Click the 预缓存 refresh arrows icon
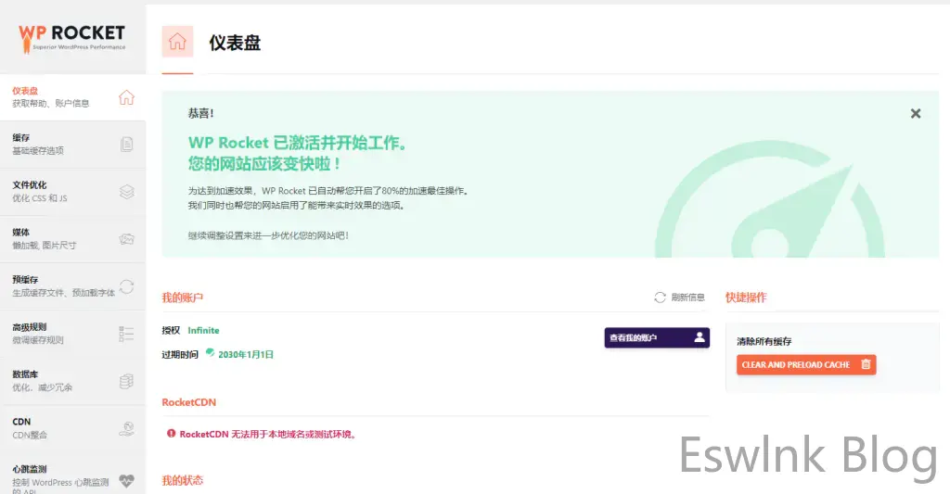The image size is (950, 494). (127, 286)
